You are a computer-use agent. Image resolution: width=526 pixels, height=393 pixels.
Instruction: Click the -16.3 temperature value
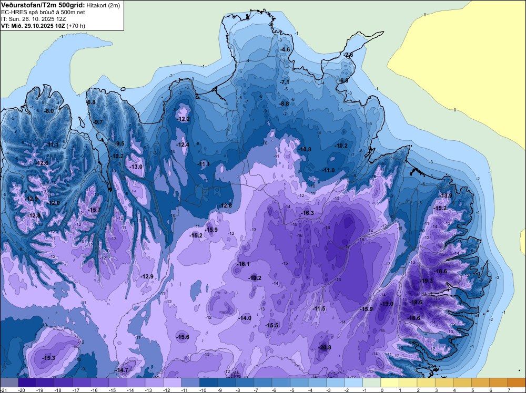307,213
